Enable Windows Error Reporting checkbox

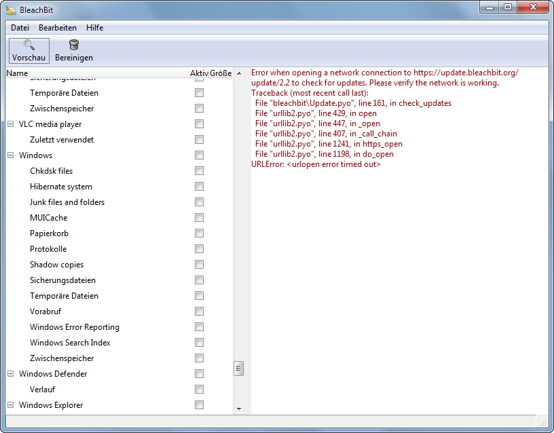tap(200, 327)
